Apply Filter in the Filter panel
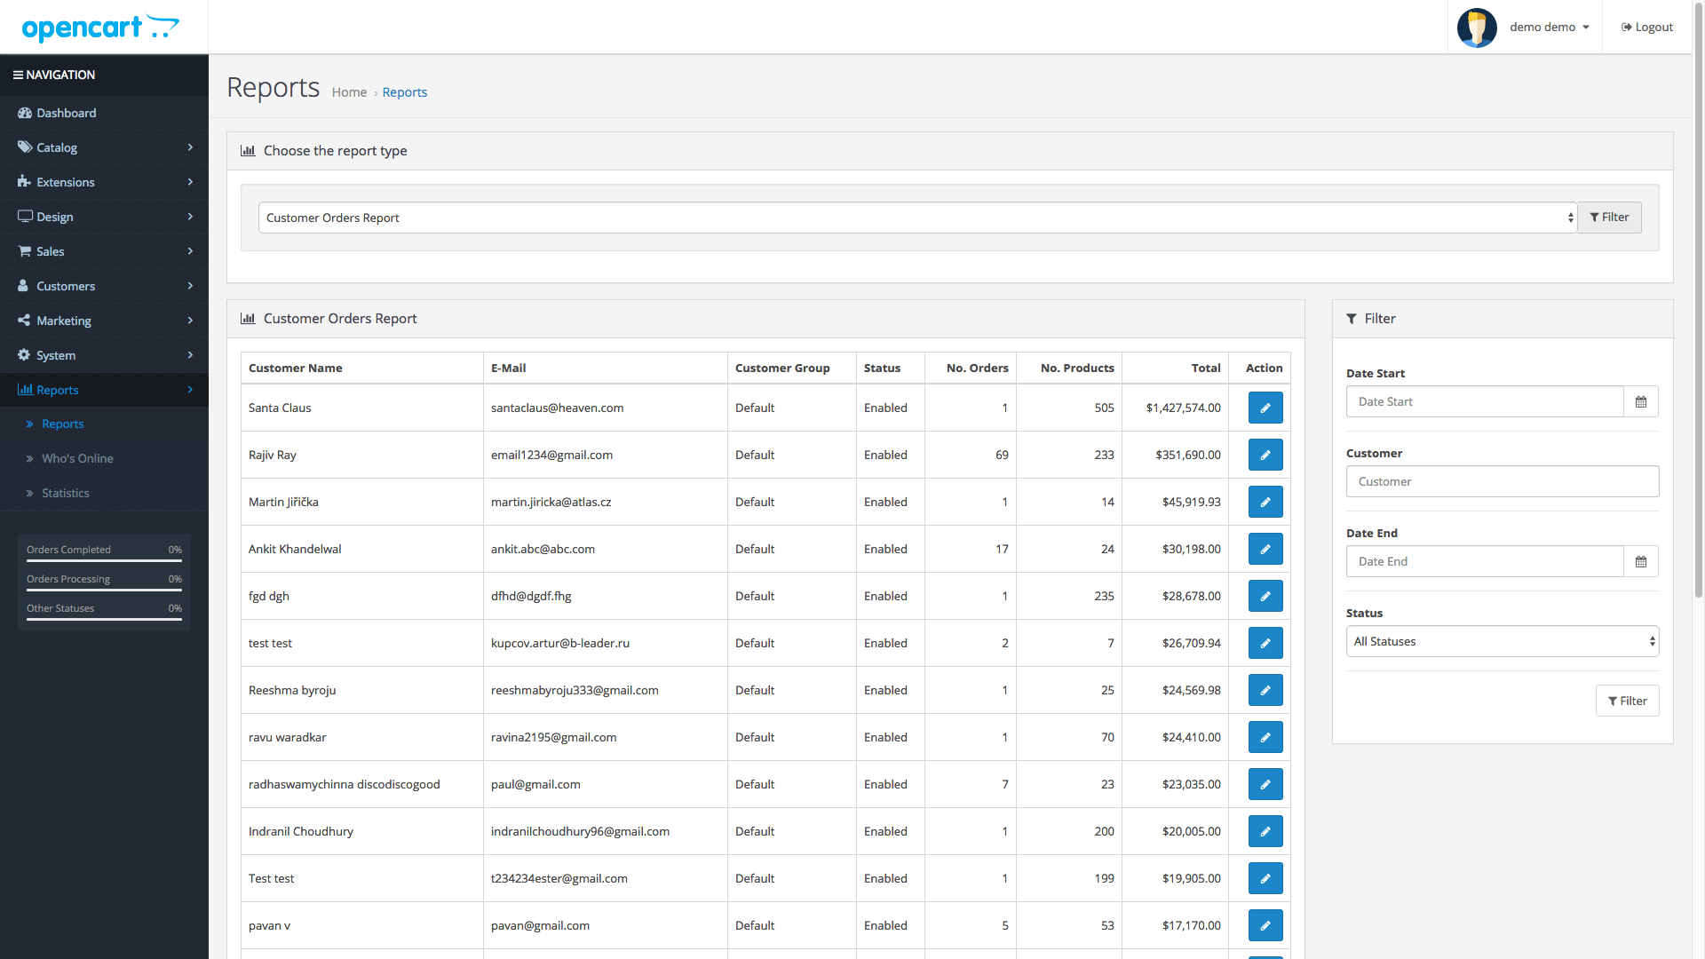1705x959 pixels. (x=1627, y=701)
